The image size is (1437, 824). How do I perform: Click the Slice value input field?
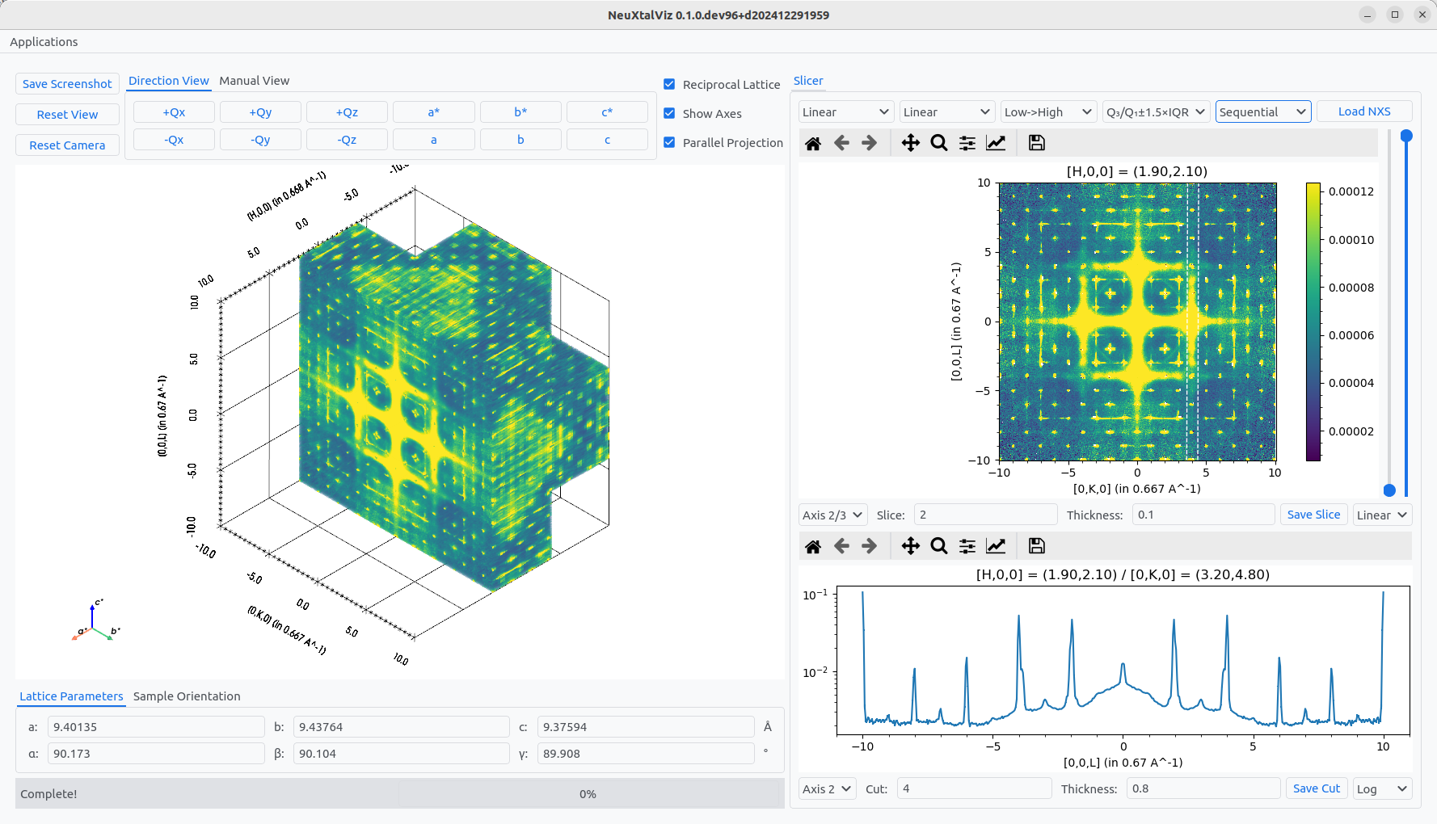tap(984, 515)
